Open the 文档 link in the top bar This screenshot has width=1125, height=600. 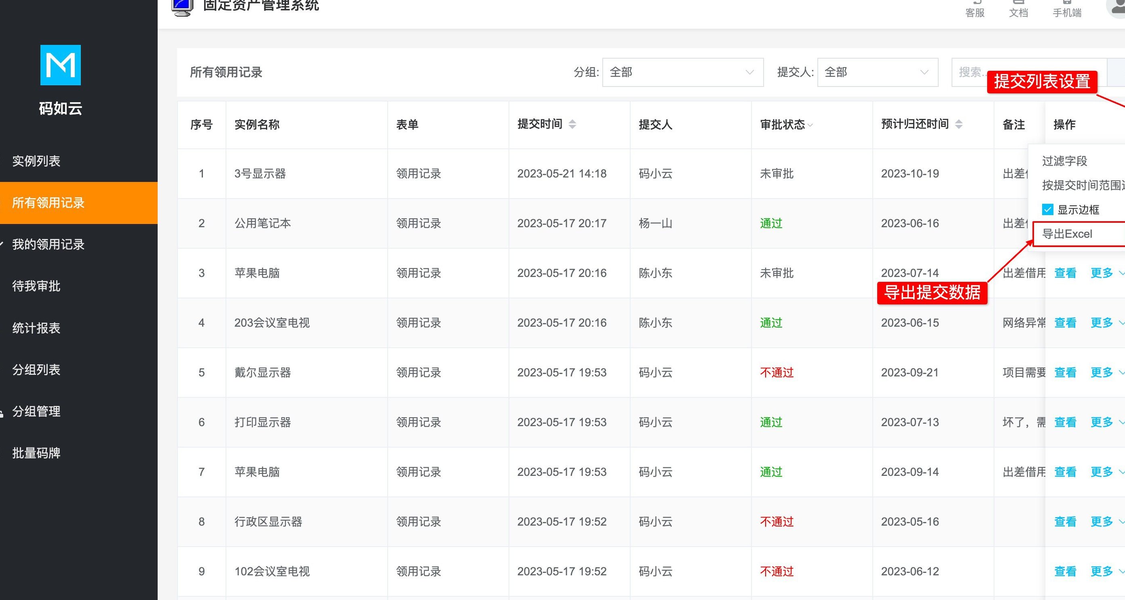coord(1018,9)
